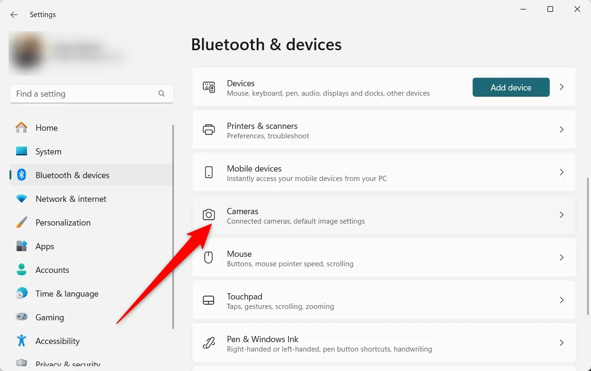Click the Printers & scanners printer icon
The width and height of the screenshot is (591, 371).
(x=209, y=130)
